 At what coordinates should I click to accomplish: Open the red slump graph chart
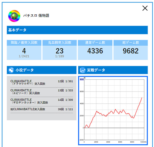tap(113, 111)
